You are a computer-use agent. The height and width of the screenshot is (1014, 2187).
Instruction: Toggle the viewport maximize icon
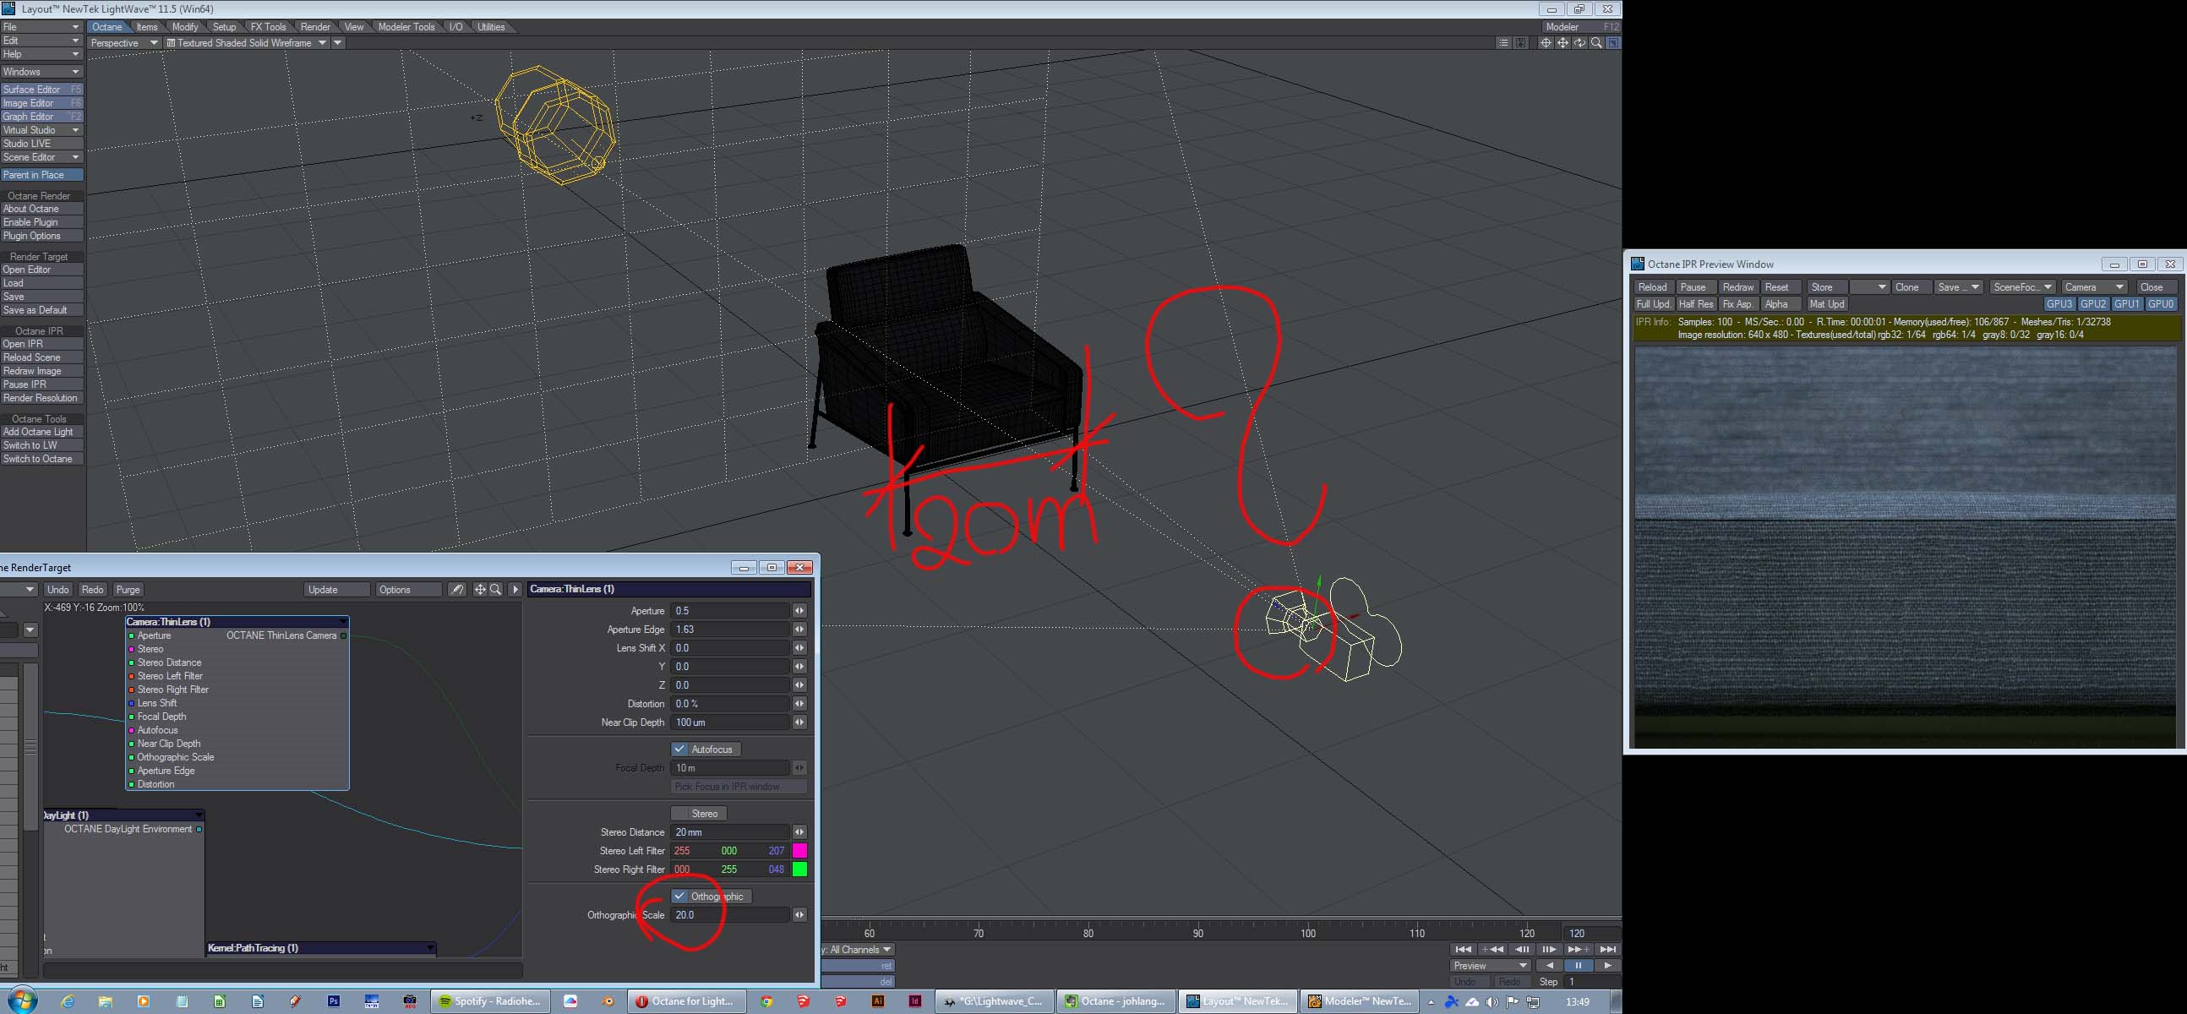click(x=1613, y=42)
